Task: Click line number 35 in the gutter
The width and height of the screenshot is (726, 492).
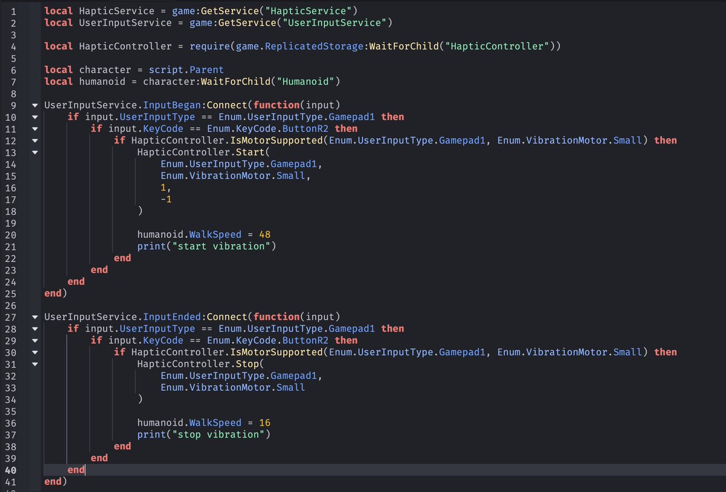Action: (x=12, y=411)
